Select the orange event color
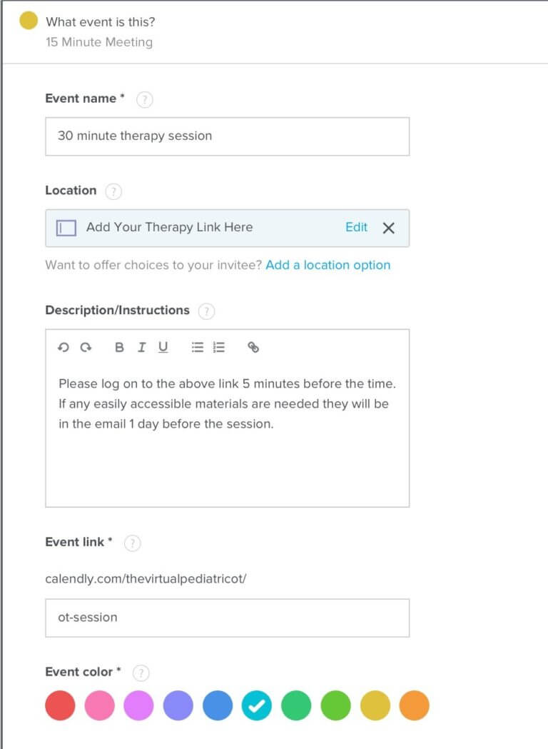Viewport: 548px width, 749px height. coord(414,705)
